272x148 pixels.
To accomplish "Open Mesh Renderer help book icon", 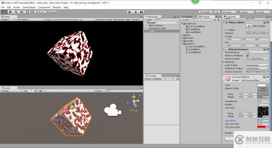I will tap(265, 49).
